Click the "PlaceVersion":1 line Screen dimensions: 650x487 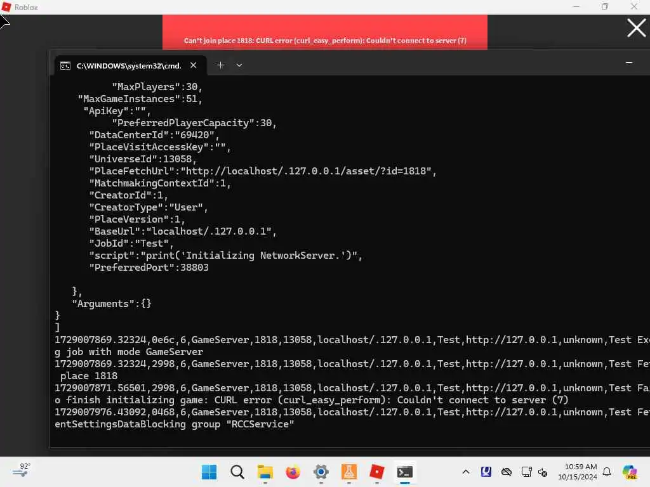tap(137, 219)
